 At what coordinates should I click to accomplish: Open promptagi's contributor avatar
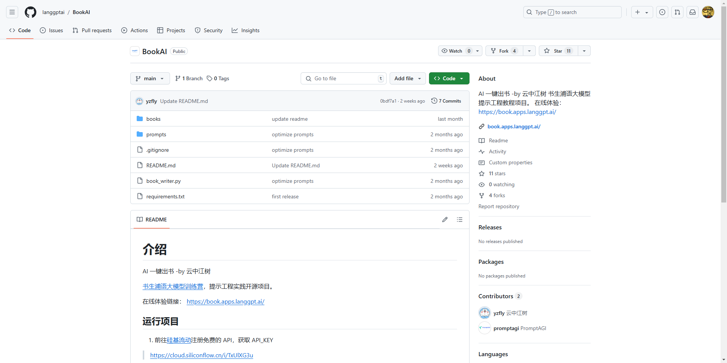[485, 328]
